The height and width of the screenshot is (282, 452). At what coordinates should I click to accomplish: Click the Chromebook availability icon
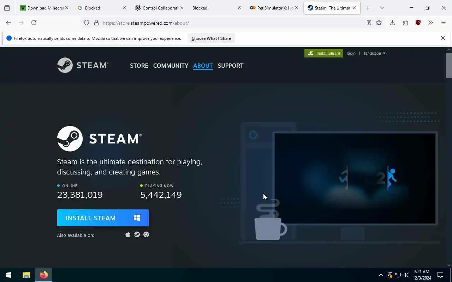tap(146, 234)
